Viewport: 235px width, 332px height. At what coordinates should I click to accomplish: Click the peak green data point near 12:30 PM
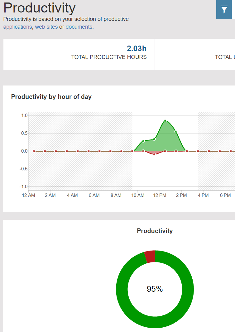pos(165,121)
